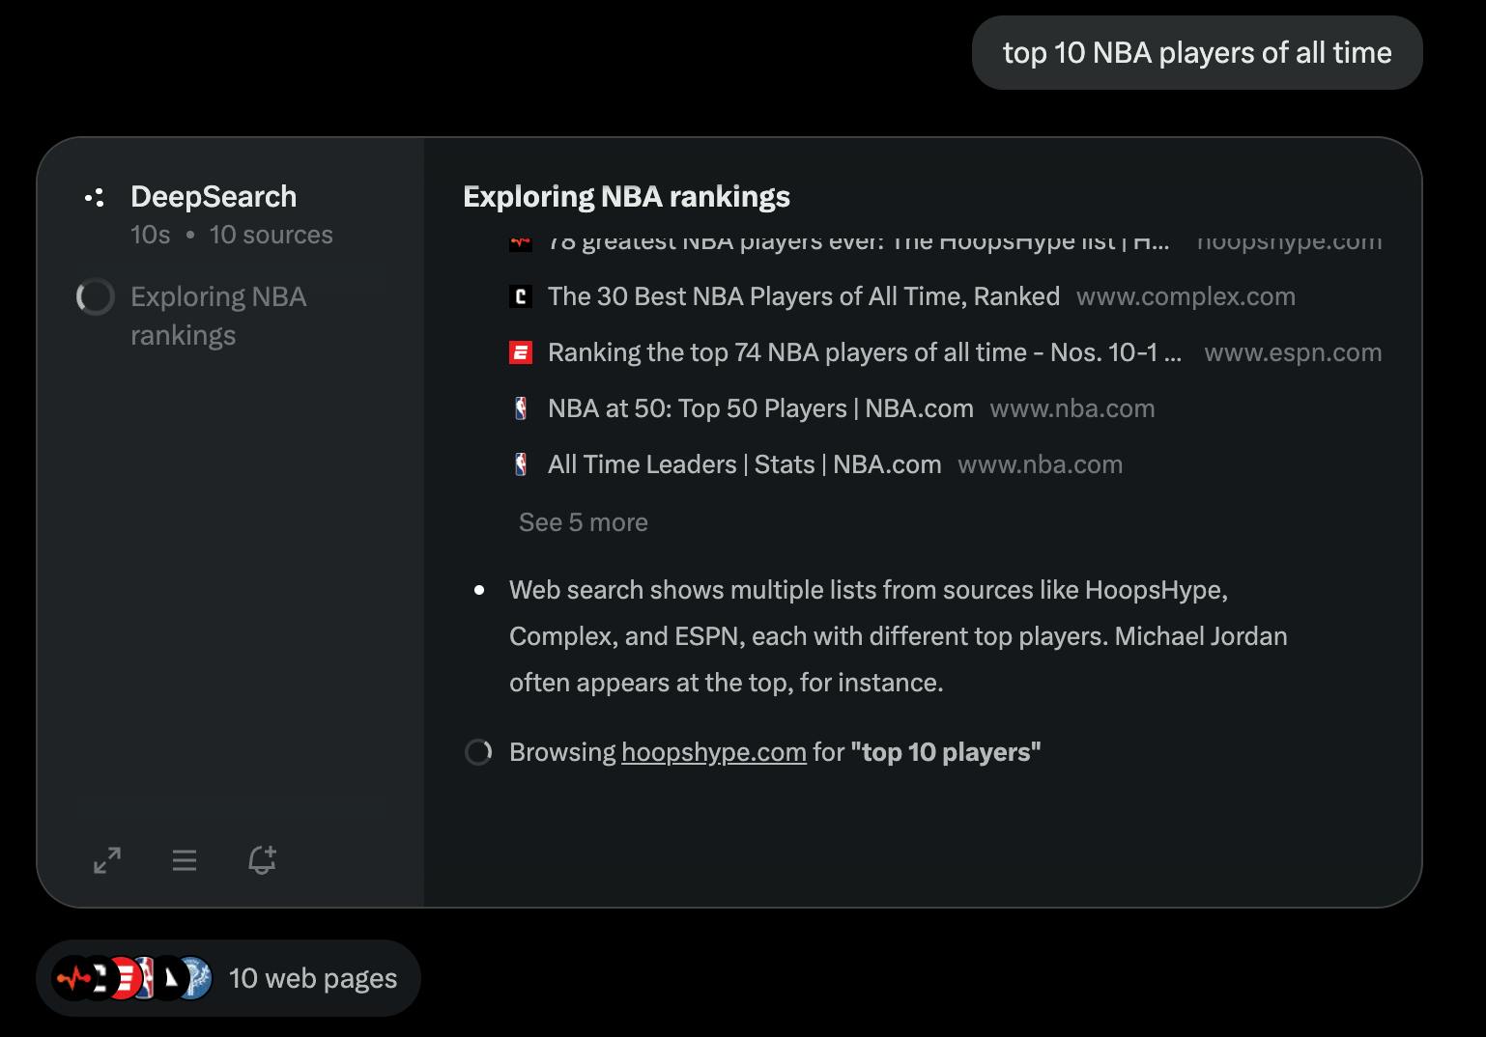Open All Time Leaders Stats result
This screenshot has width=1486, height=1037.
click(x=744, y=464)
